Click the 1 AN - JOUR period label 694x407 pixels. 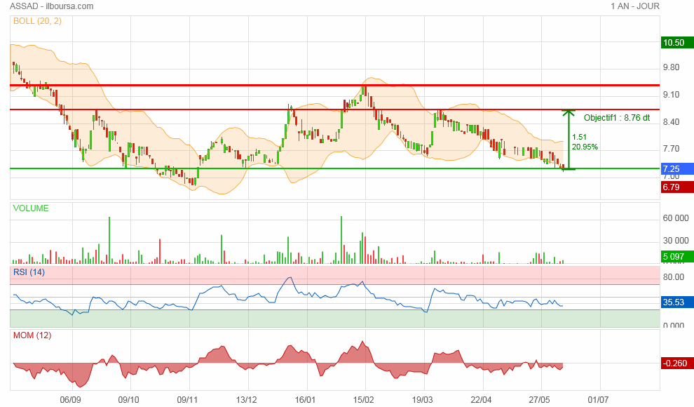coord(635,6)
